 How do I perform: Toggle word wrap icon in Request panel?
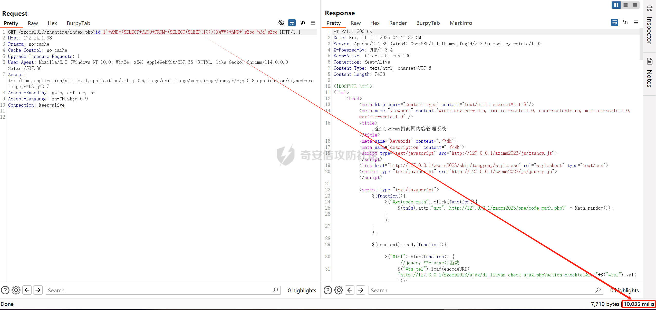292,23
